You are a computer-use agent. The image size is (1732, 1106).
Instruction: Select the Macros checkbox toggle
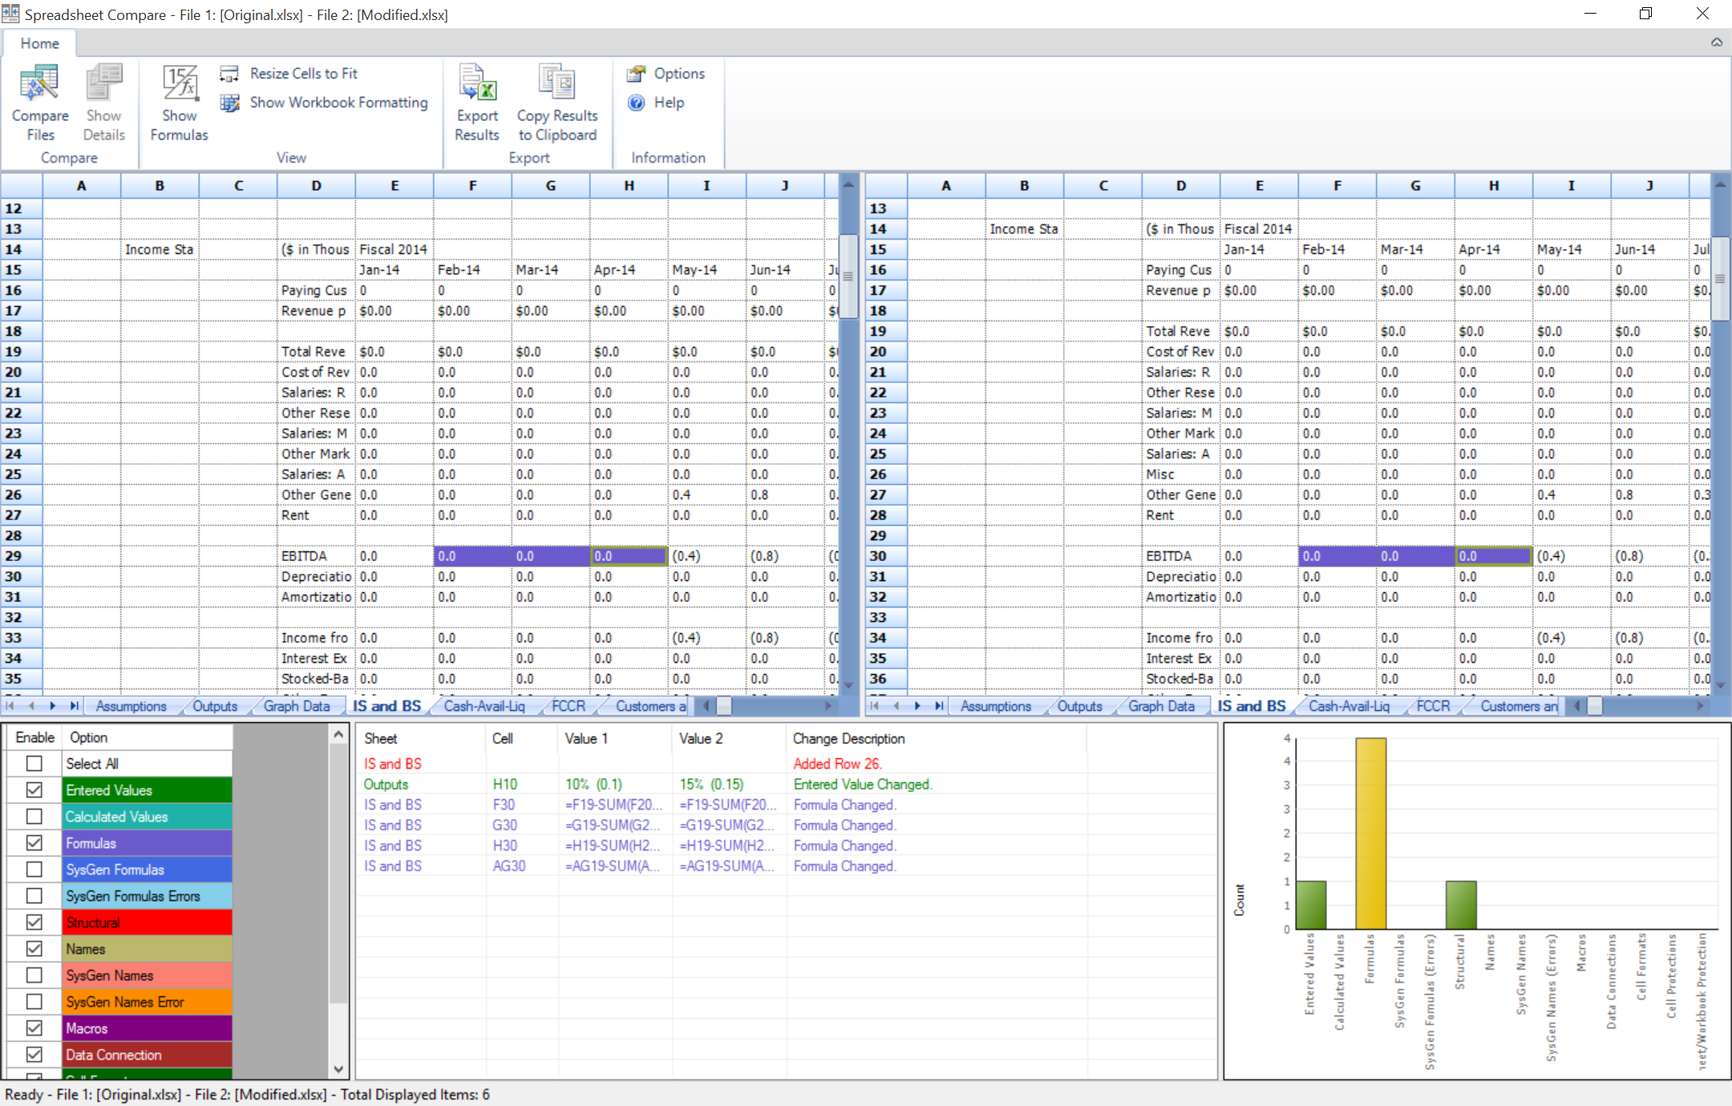(34, 1027)
